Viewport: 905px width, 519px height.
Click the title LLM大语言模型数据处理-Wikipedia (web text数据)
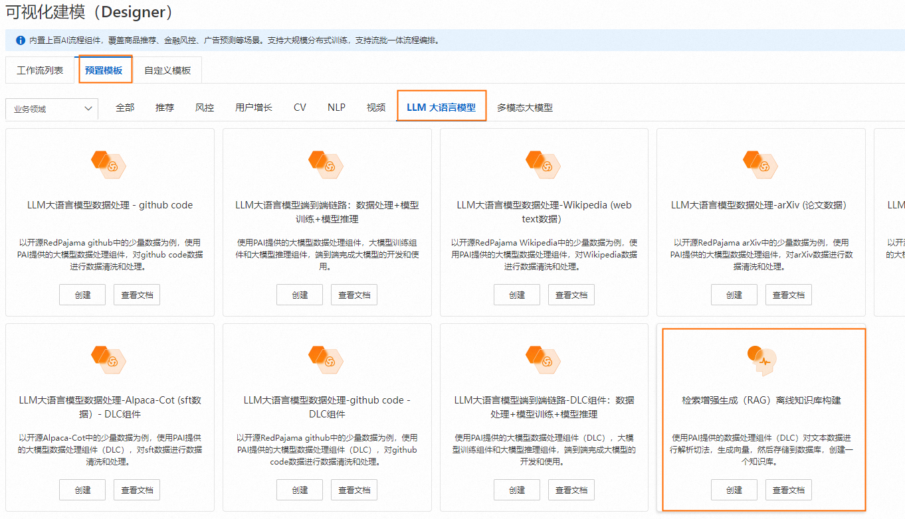[x=544, y=212]
